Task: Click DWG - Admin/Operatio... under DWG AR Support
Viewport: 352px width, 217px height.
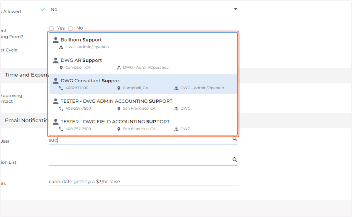Action: pyautogui.click(x=146, y=68)
